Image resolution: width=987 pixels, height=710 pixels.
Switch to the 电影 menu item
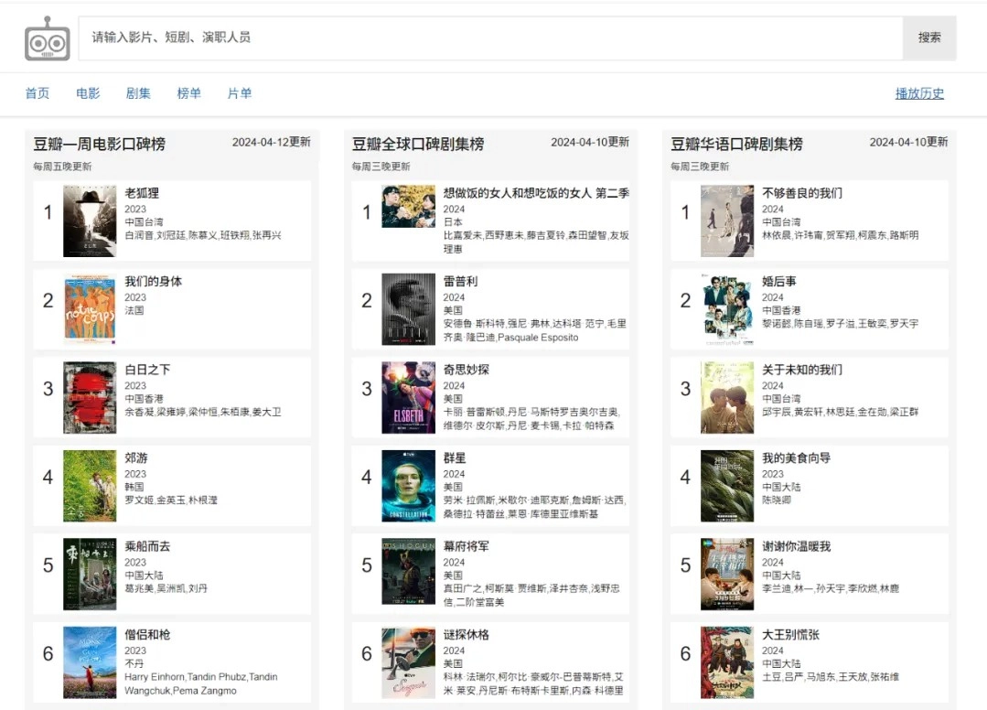coord(88,93)
